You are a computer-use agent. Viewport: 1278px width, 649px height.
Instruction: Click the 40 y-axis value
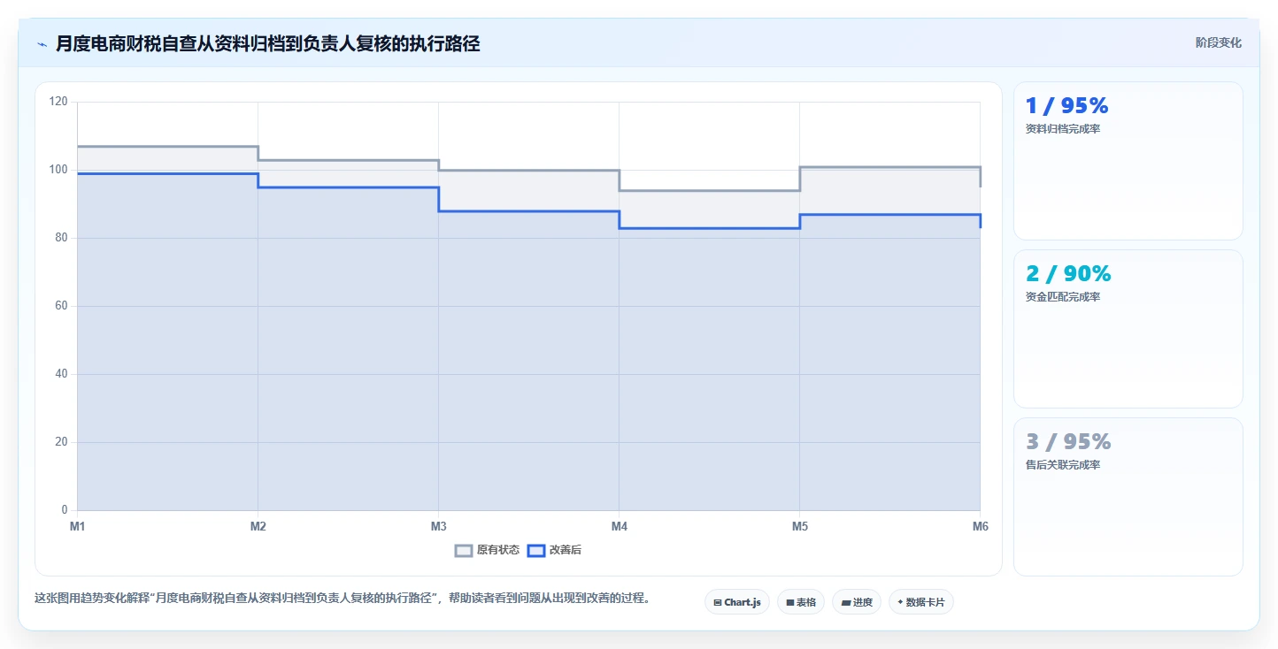coord(61,374)
